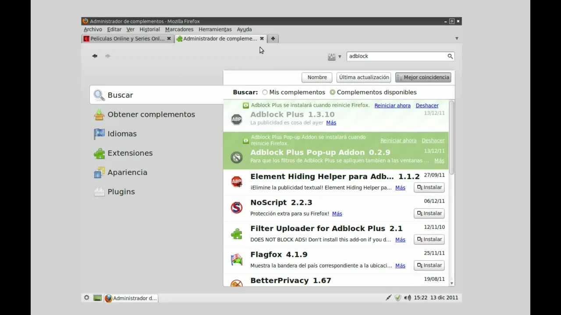The width and height of the screenshot is (561, 315).
Task: Click the back arrow navigation icon
Action: [x=95, y=56]
